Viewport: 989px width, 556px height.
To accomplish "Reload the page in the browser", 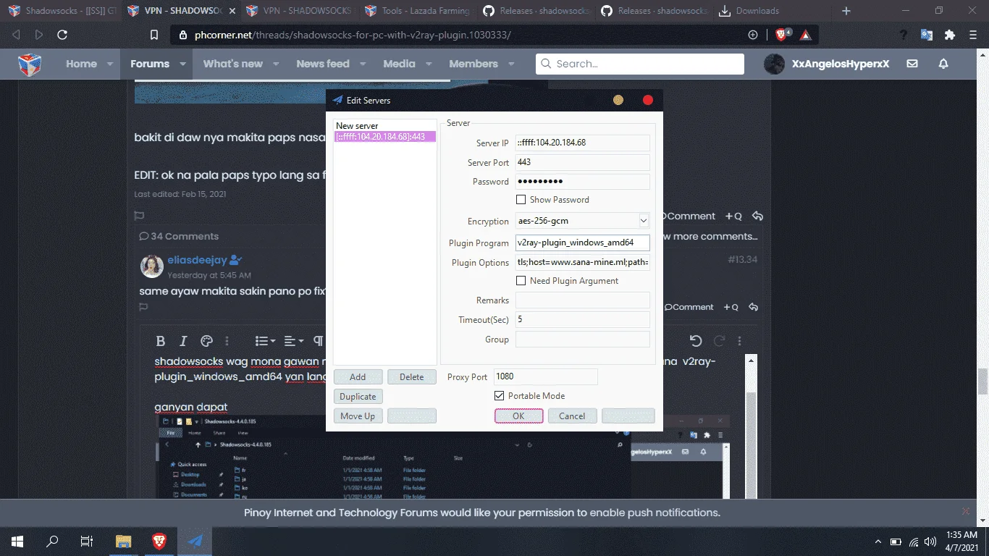I will click(62, 35).
